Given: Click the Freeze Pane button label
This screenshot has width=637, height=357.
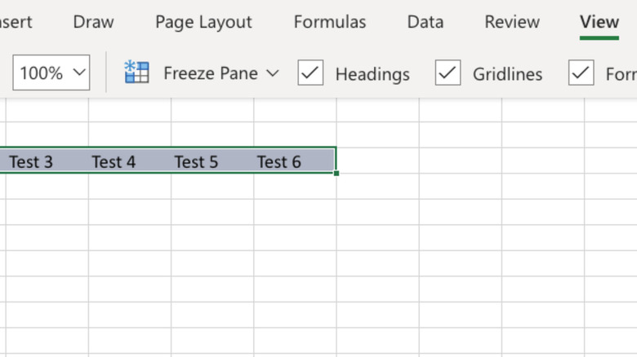Looking at the screenshot, I should click(210, 73).
